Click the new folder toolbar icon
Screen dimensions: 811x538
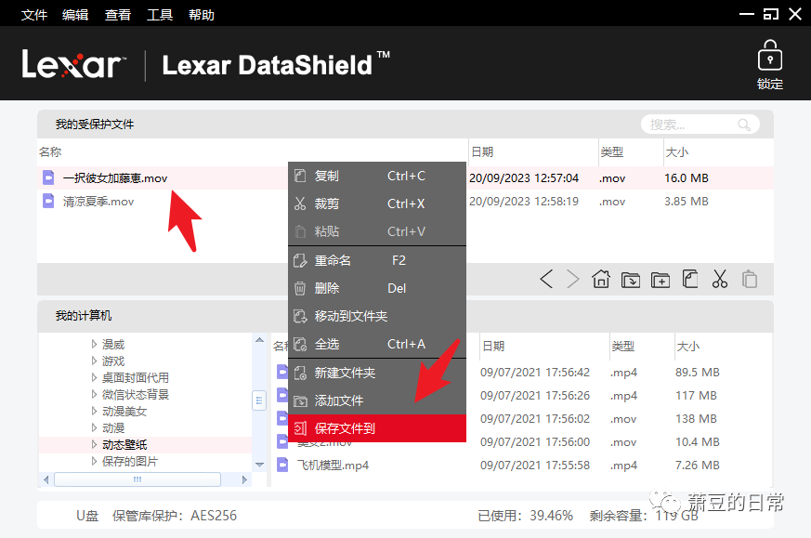pyautogui.click(x=661, y=280)
